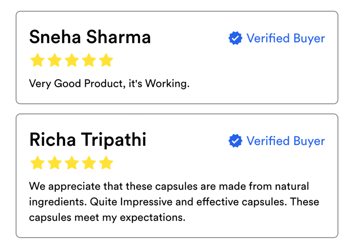The width and height of the screenshot is (354, 248).
Task: Select the fifth star in Sneha Sharma's rating
Action: 106,61
